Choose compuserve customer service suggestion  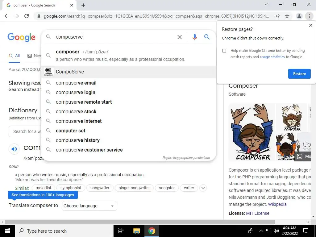pos(128,150)
